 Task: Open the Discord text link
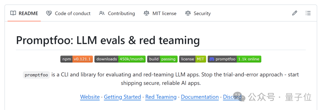coord(232,97)
